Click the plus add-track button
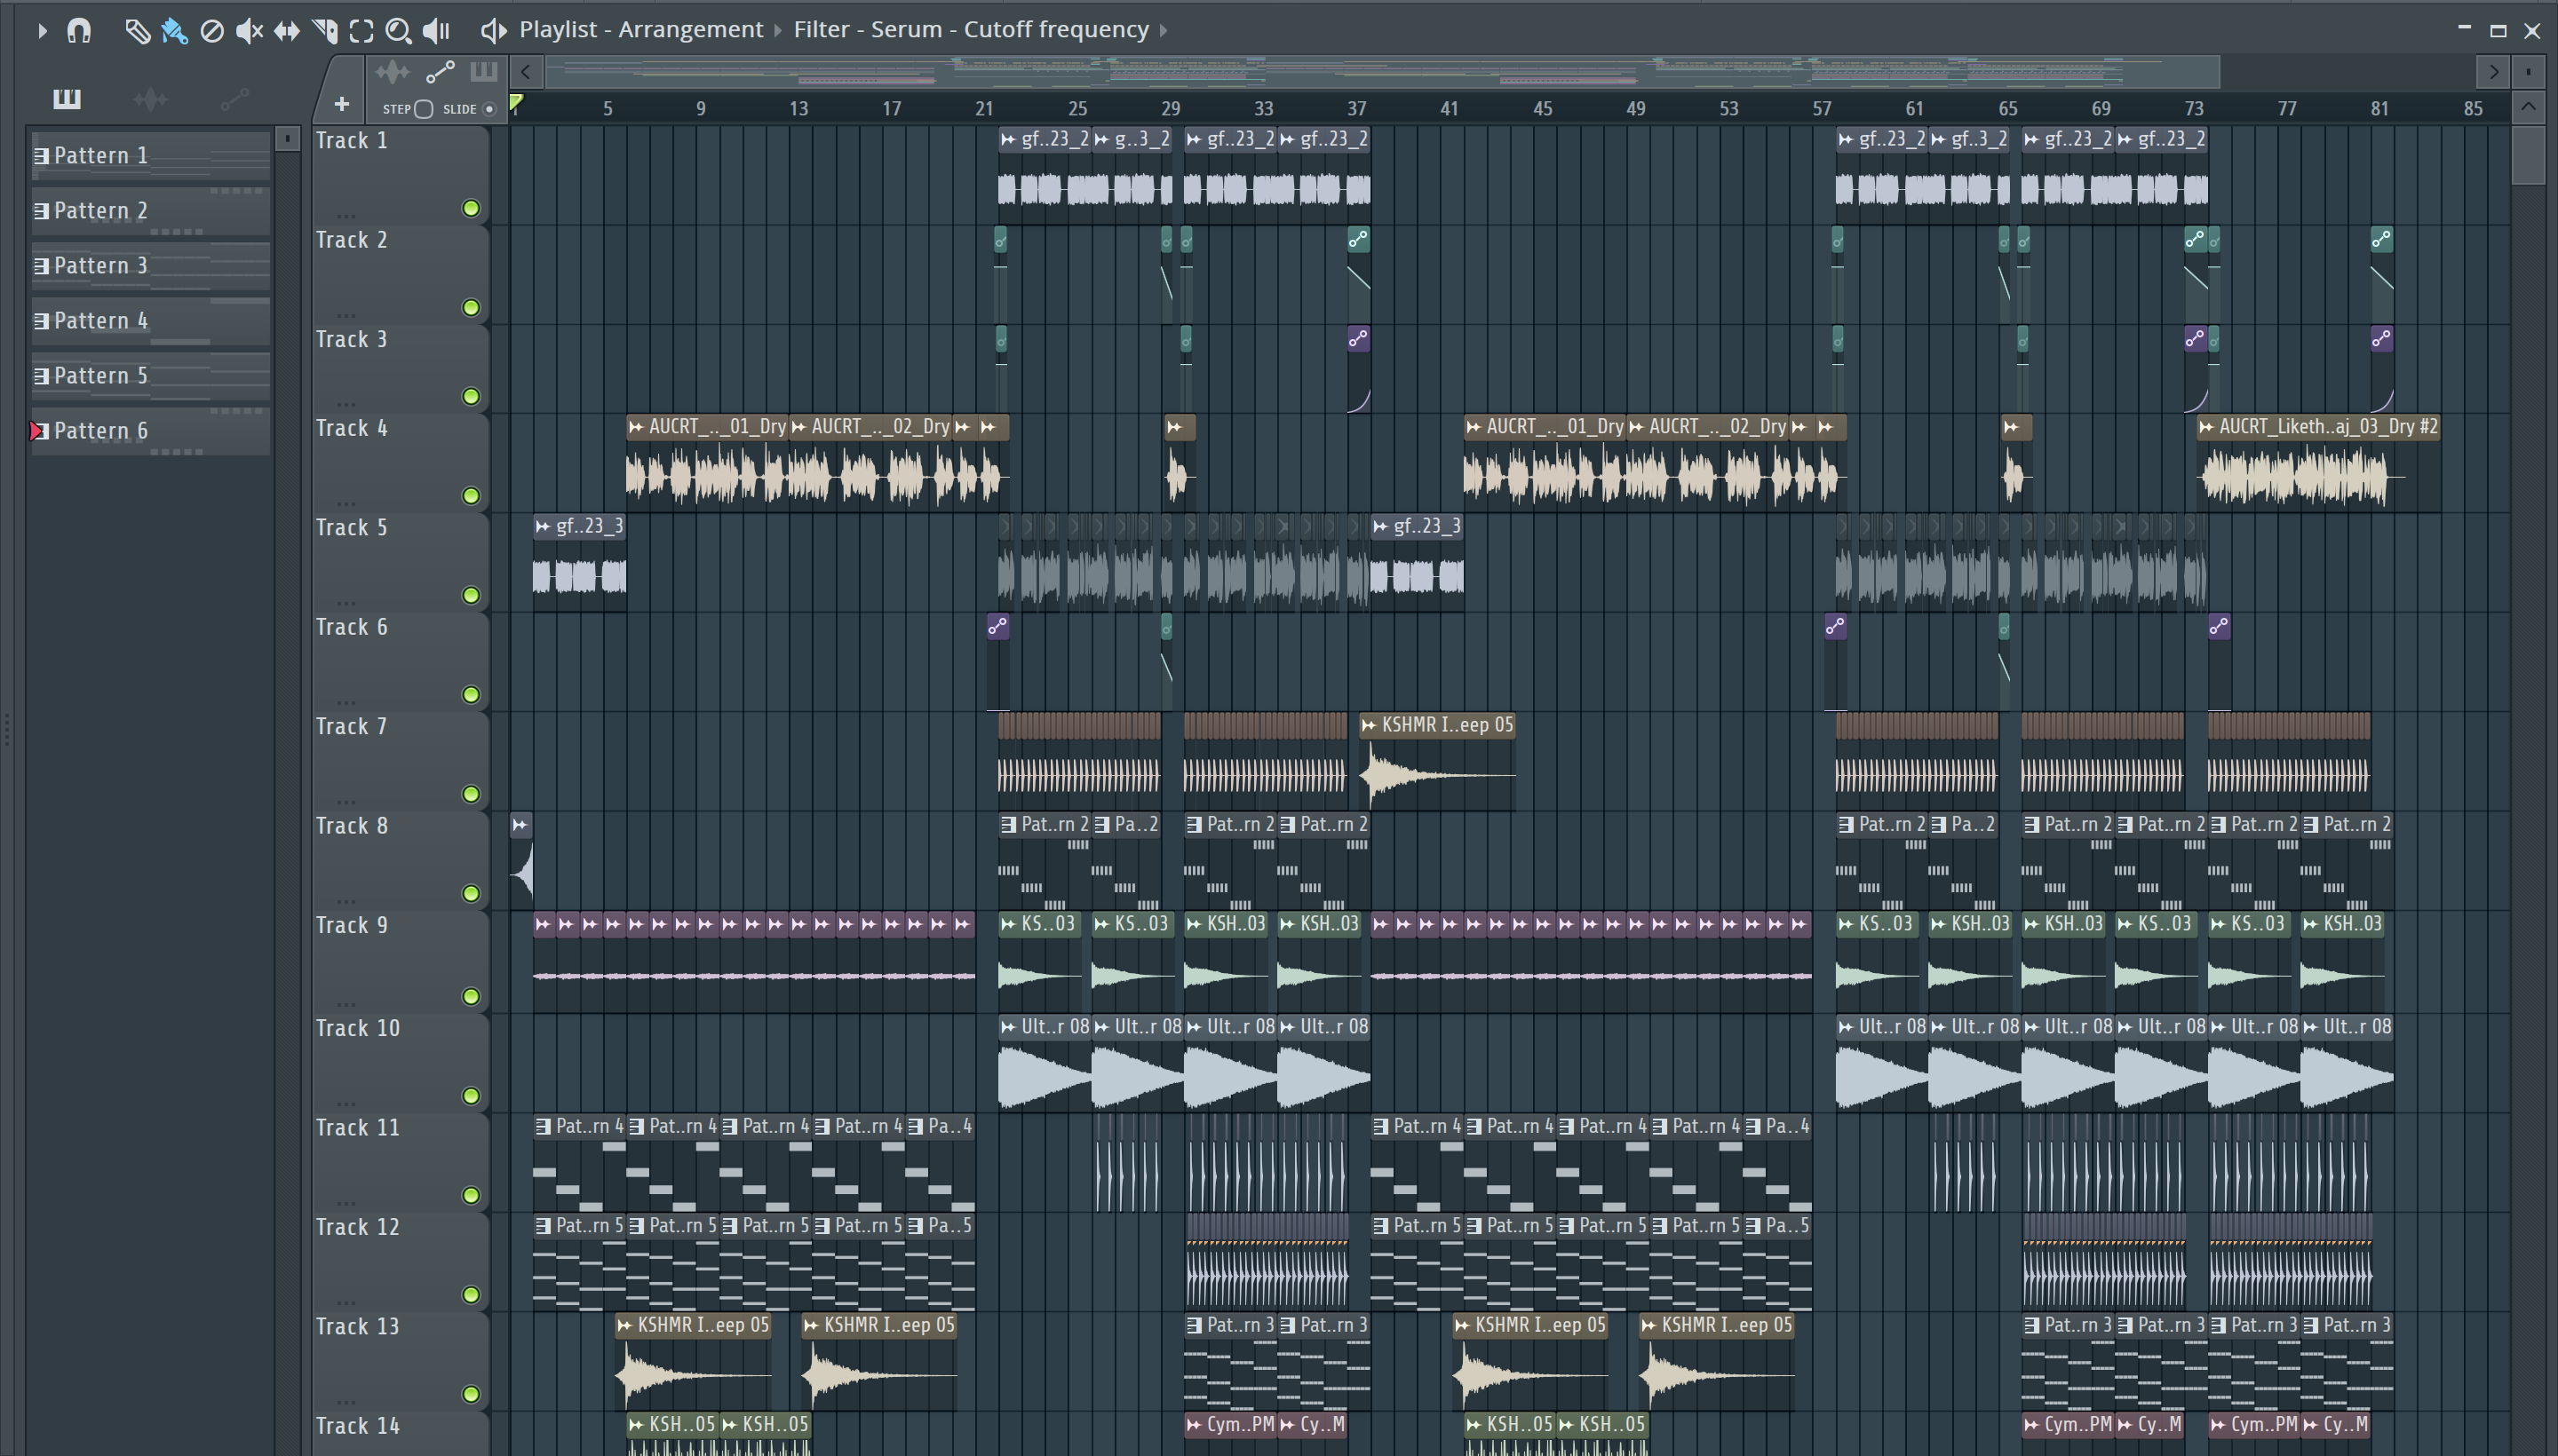2558x1456 pixels. click(x=341, y=104)
